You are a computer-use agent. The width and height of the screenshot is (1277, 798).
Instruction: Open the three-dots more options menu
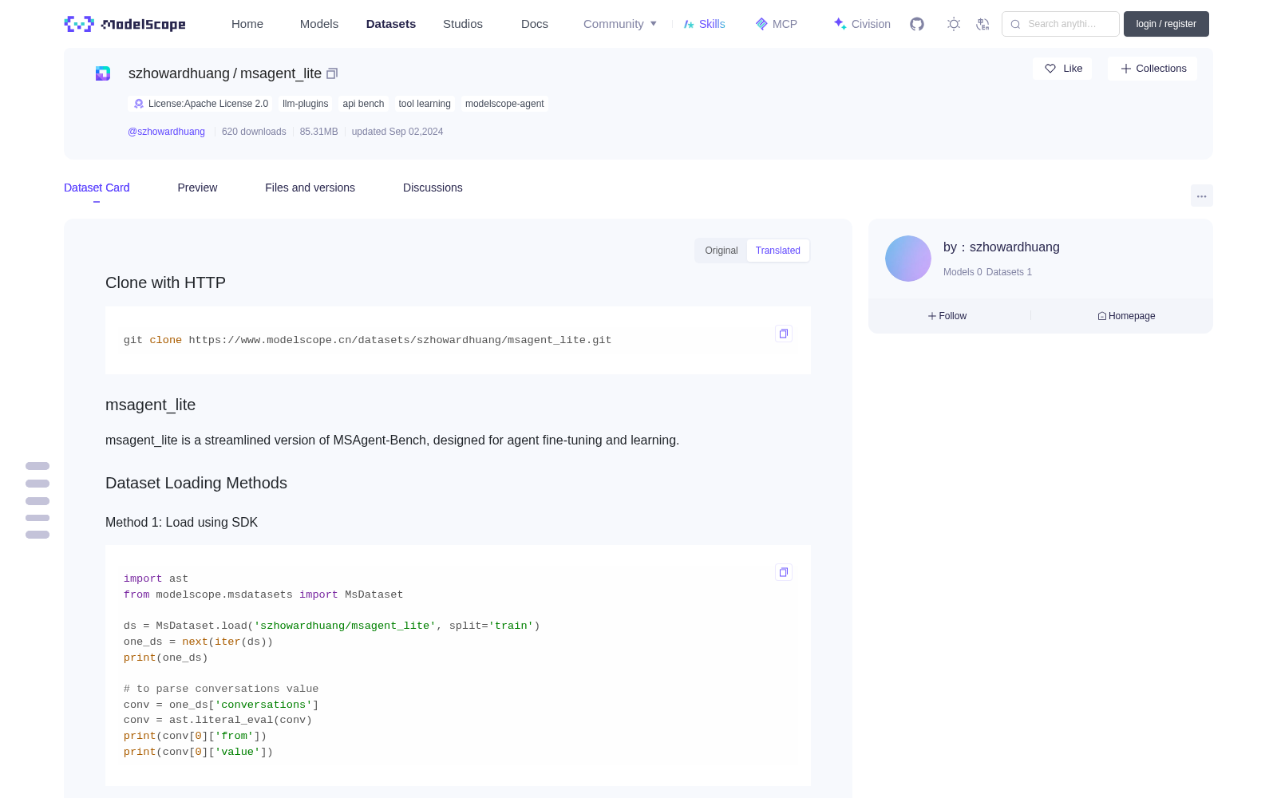point(1201,196)
